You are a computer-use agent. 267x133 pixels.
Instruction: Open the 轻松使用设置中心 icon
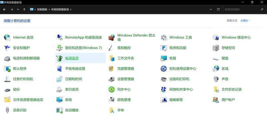pyautogui.click(x=164, y=69)
